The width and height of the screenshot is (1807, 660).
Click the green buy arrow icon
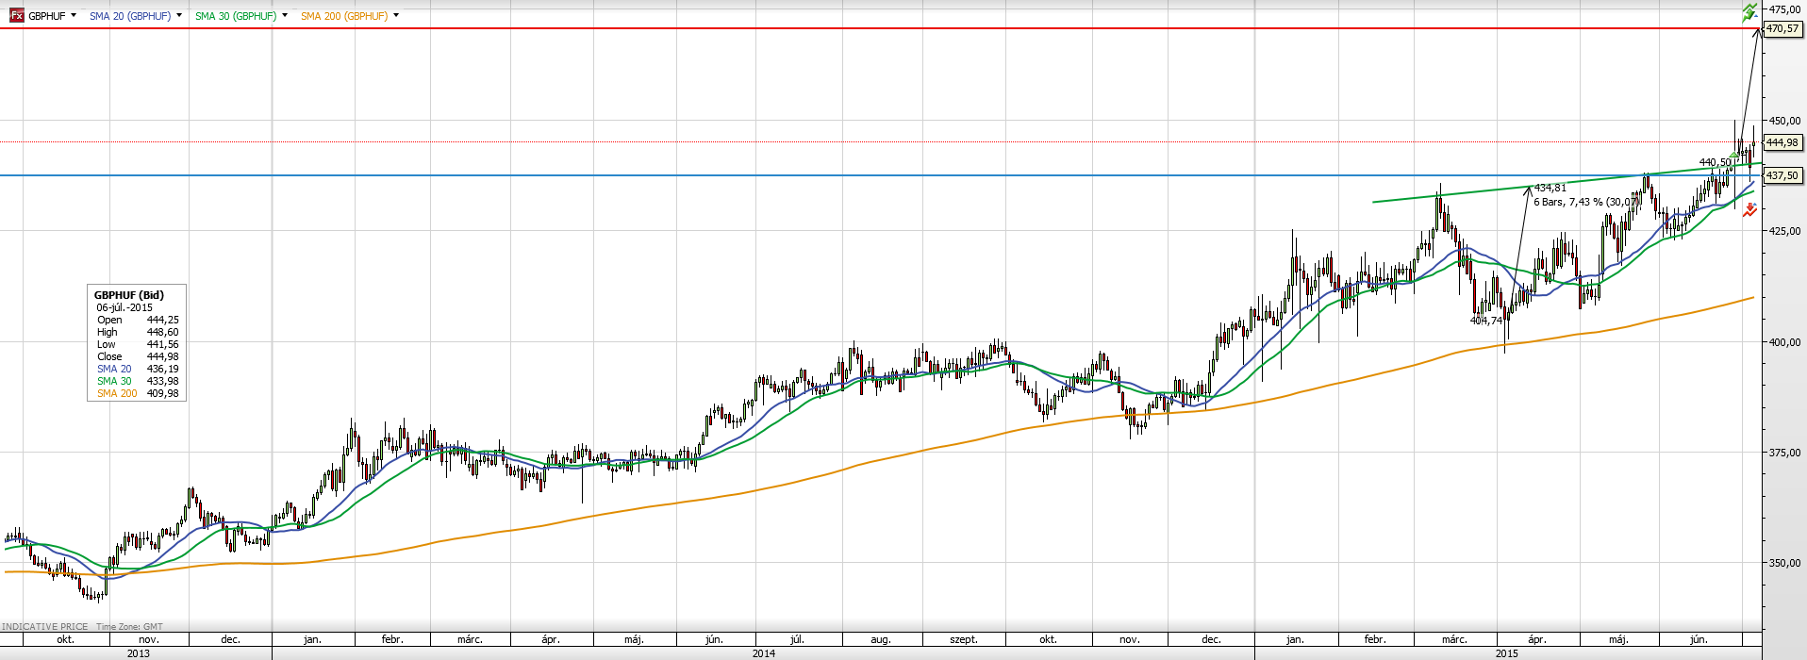click(x=1749, y=12)
